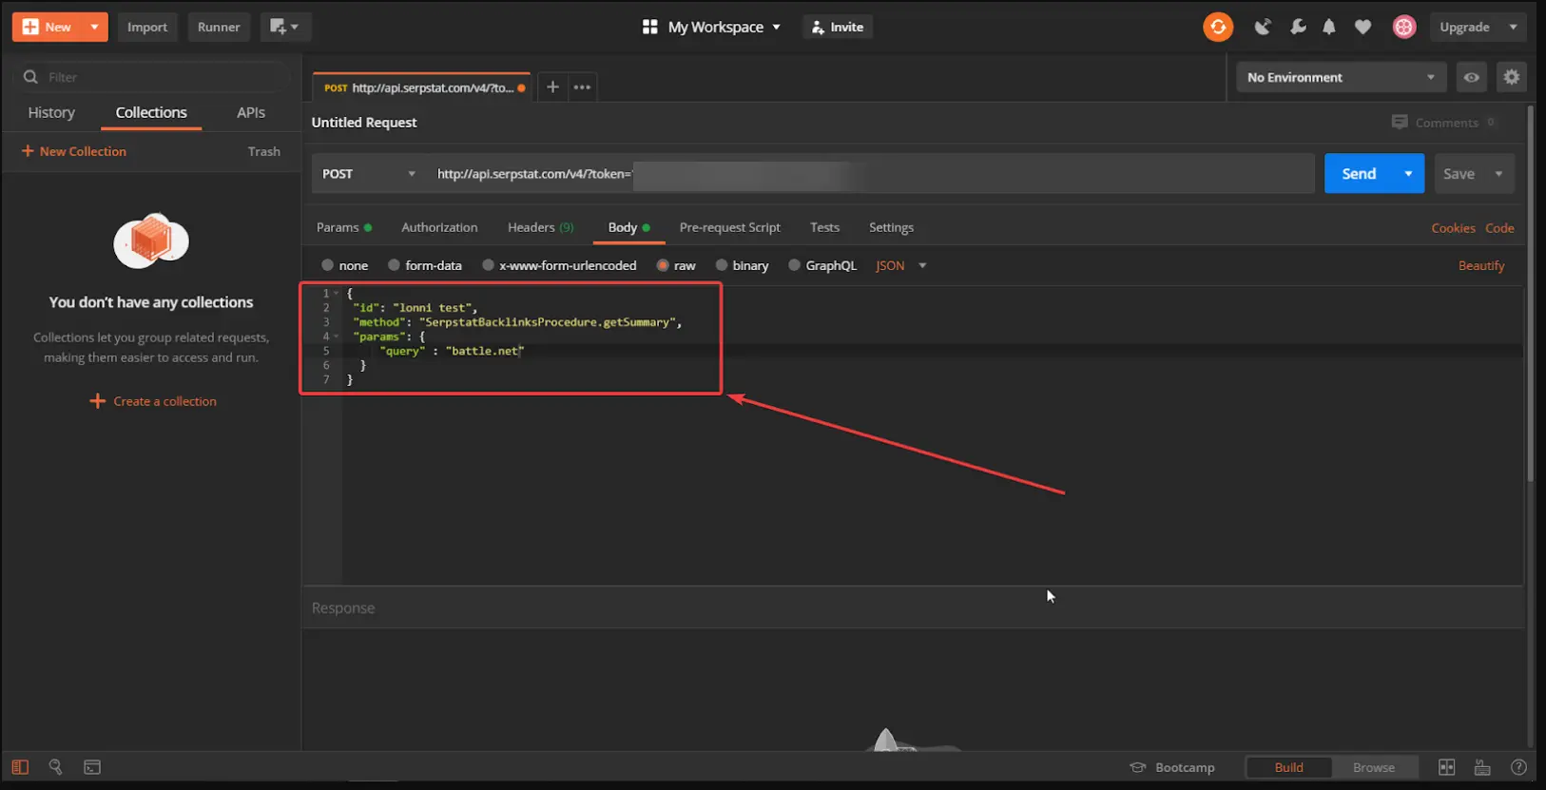Open the No Environment dropdown

pyautogui.click(x=1341, y=77)
